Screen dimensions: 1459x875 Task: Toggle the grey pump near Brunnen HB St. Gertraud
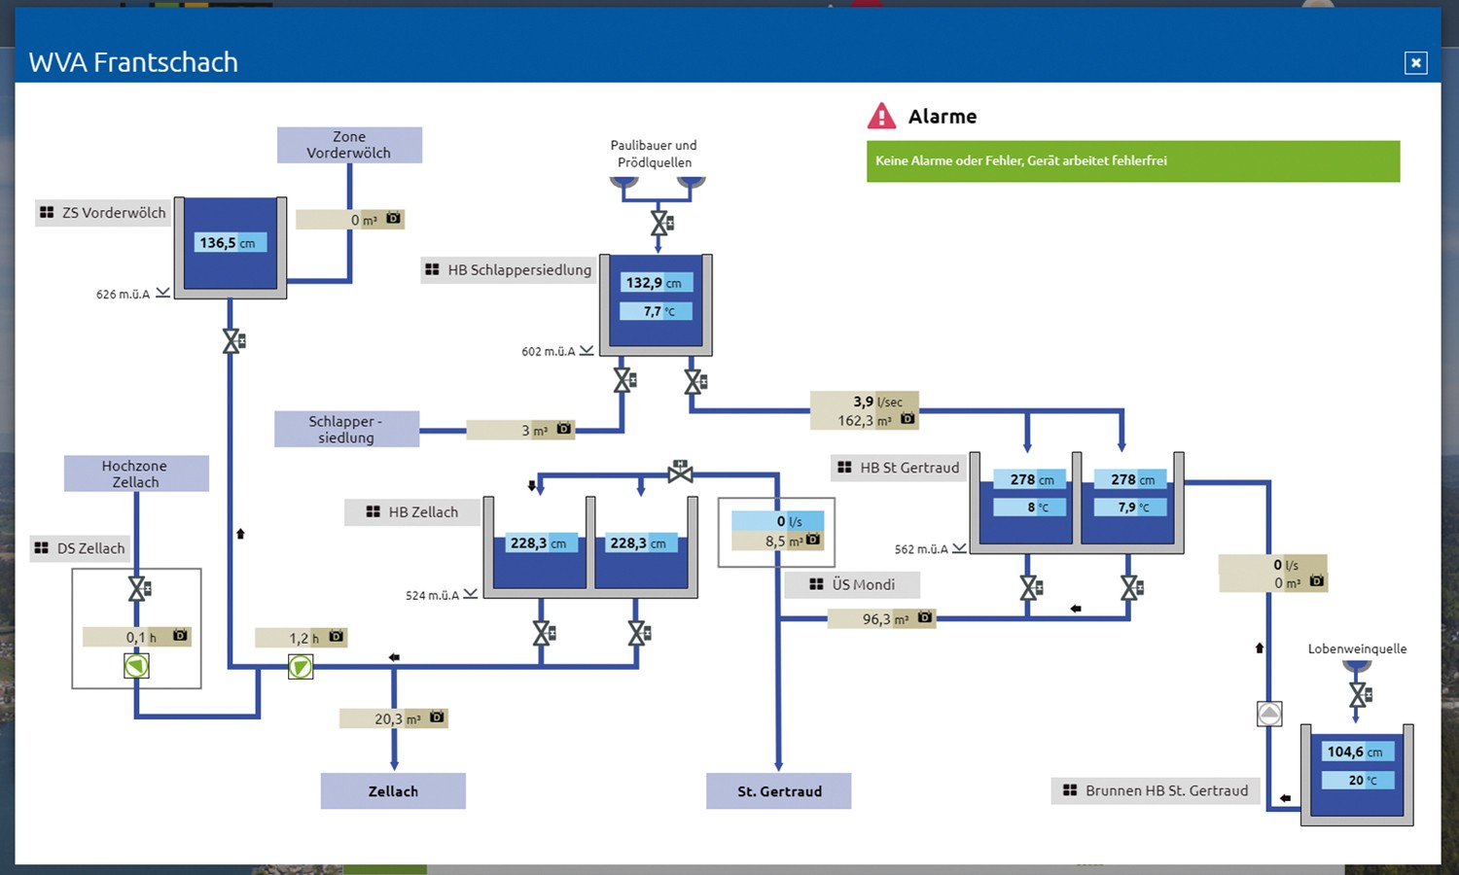(1269, 715)
